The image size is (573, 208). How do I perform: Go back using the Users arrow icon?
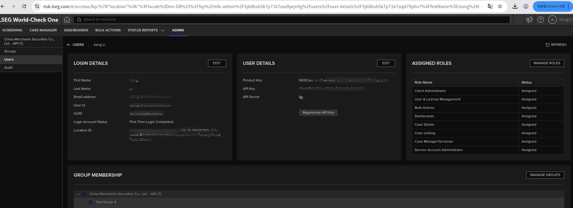click(x=69, y=45)
